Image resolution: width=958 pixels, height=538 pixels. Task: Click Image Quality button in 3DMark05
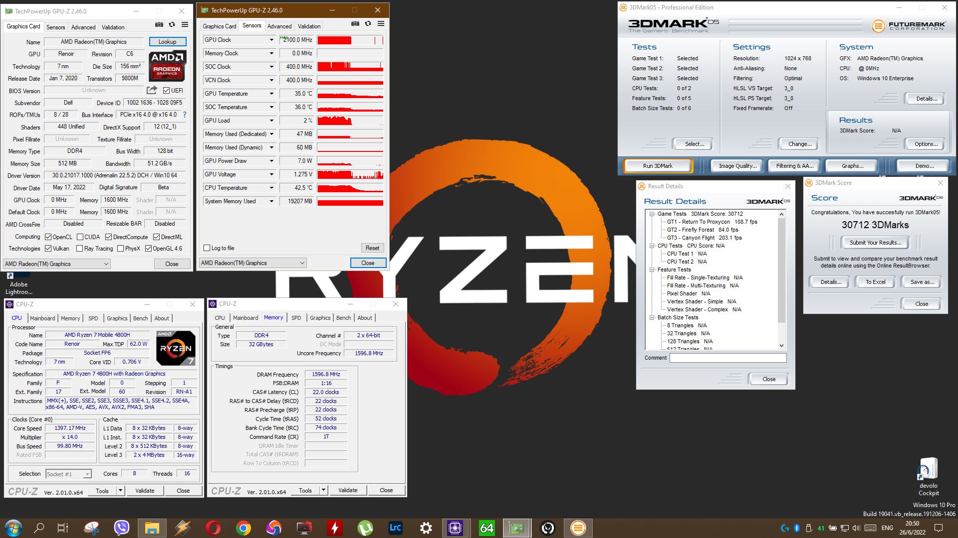click(737, 166)
